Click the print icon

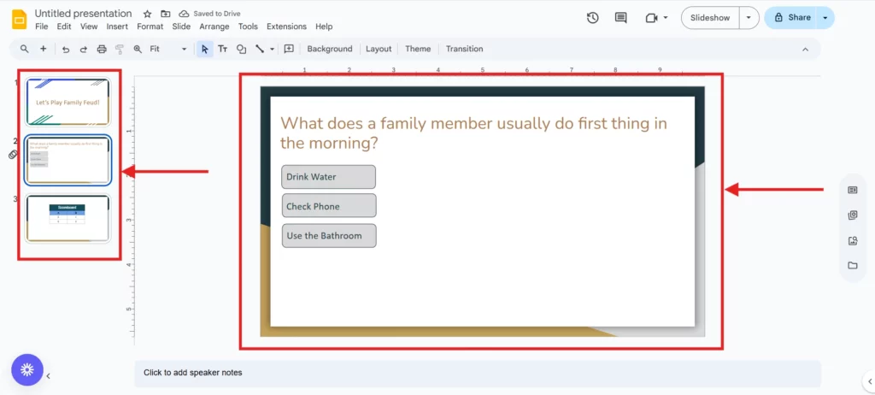click(102, 50)
